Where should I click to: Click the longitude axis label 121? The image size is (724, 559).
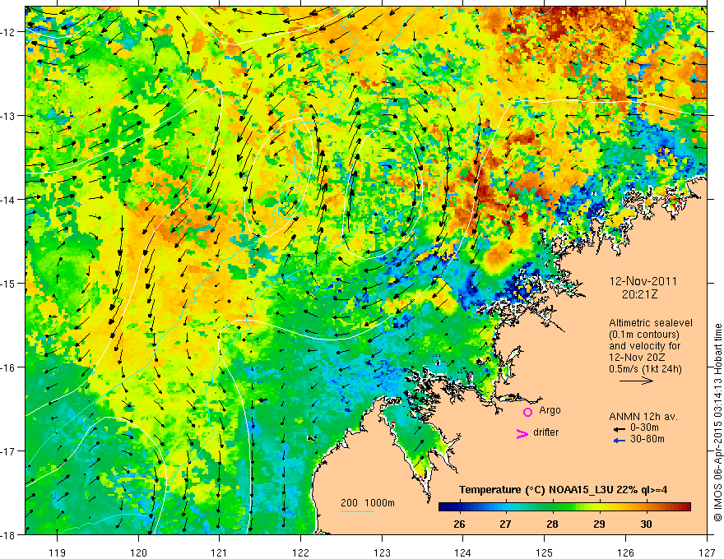[220, 553]
